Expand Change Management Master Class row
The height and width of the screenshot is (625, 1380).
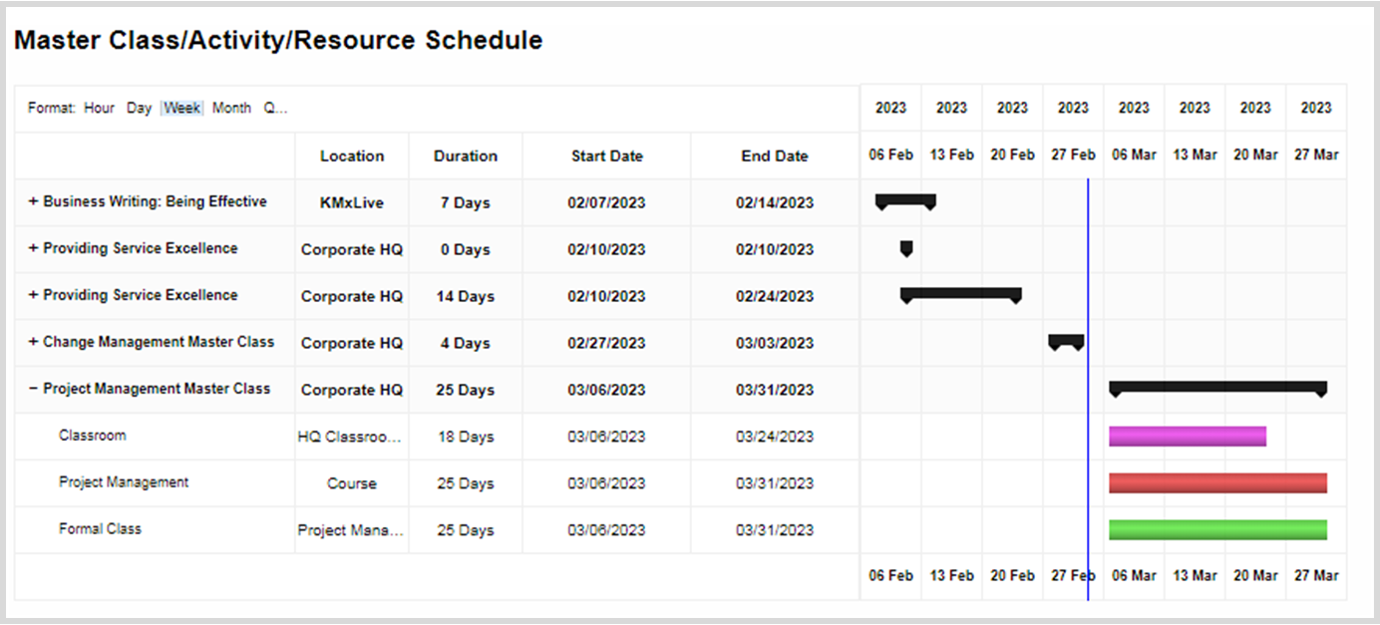coord(33,343)
